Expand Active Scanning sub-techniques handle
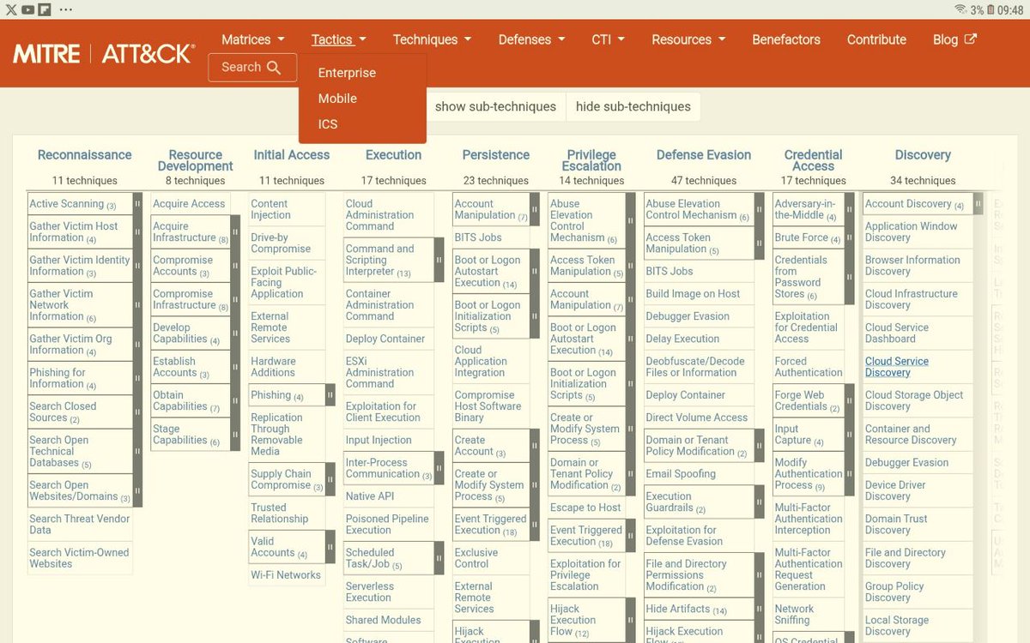Screen dimensions: 1030x643 tap(137, 204)
